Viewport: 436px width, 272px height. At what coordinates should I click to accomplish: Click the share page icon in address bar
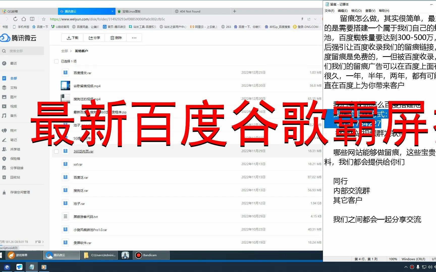pos(309,19)
